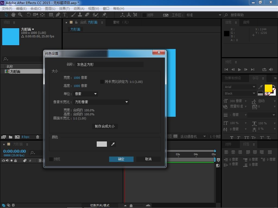Viewport: 278px width, 208px height.
Task: Activate the Puppet Pin tool
Action: tap(104, 15)
